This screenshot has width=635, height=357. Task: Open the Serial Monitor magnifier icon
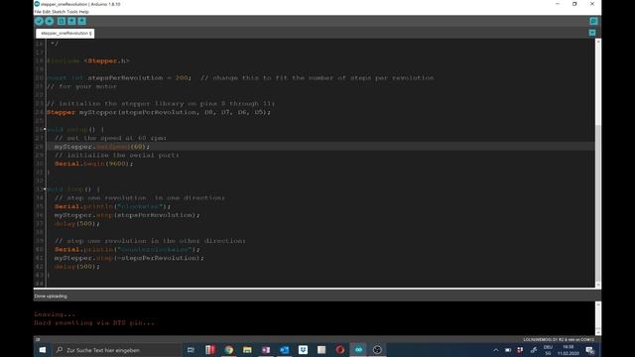(x=593, y=21)
